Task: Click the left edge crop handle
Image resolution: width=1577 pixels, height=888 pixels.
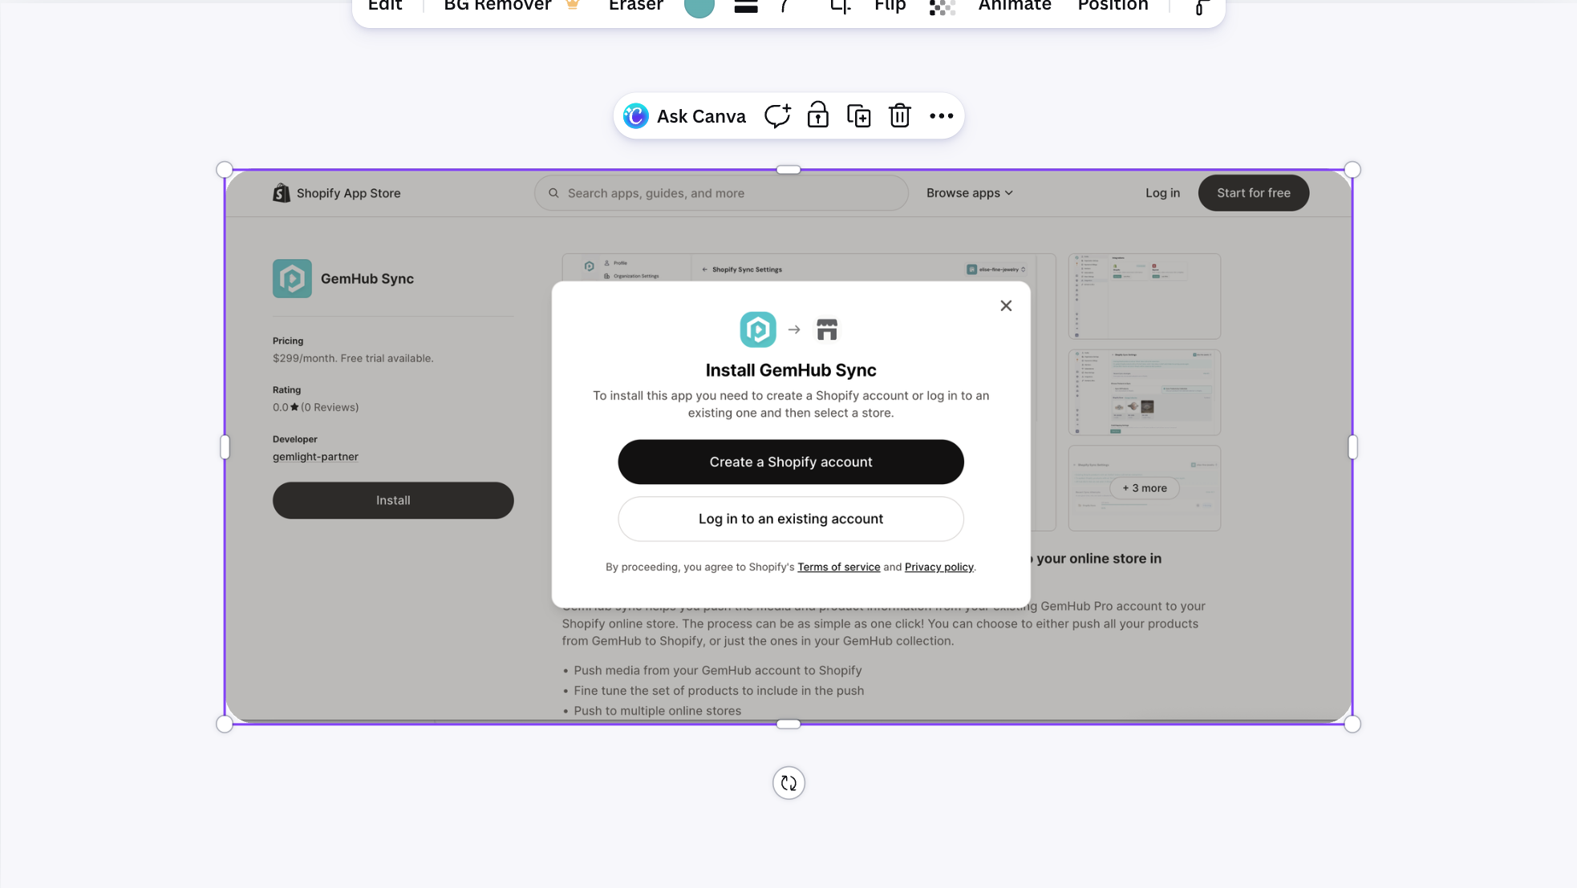Action: coord(225,447)
